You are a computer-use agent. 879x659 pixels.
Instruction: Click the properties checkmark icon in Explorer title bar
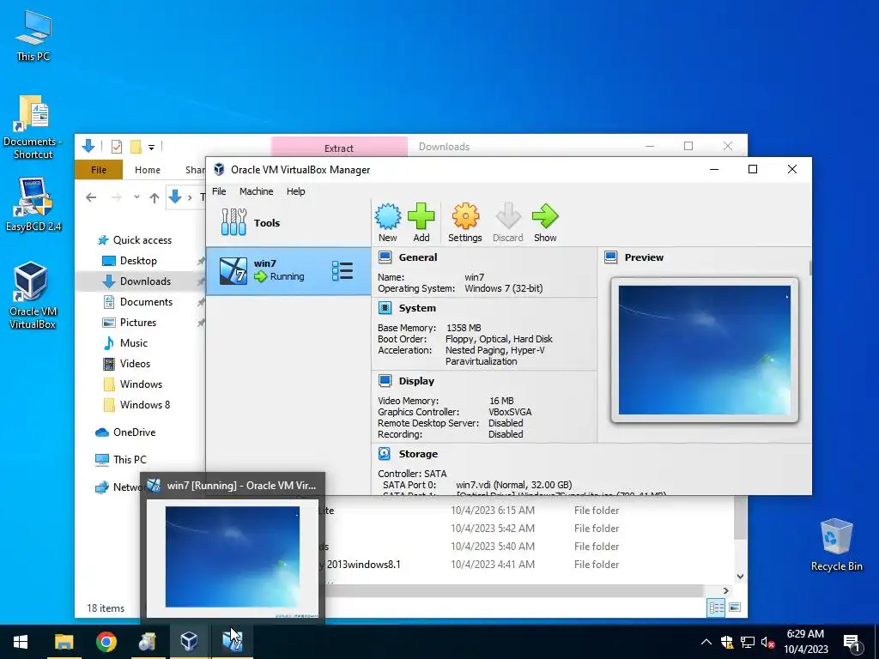(117, 147)
